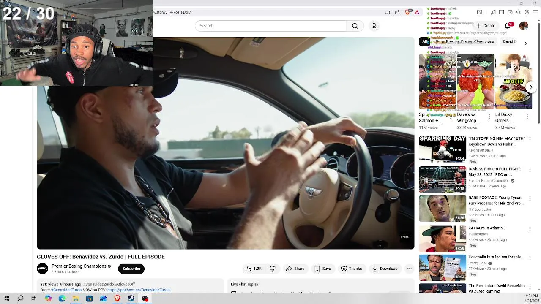Open the Windows Start menu
Viewport: 541px width, 304px height.
6,299
